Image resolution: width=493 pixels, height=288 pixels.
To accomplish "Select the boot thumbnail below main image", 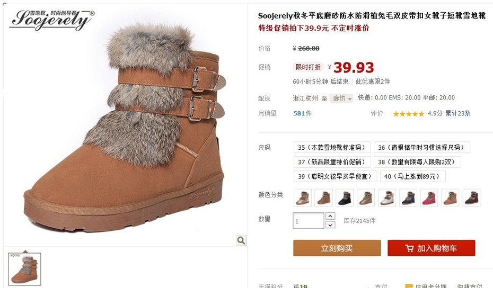I will point(24,269).
